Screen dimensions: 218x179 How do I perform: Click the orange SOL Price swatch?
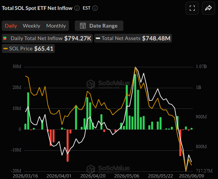6,49
